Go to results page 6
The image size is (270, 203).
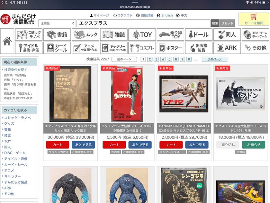[176, 59]
